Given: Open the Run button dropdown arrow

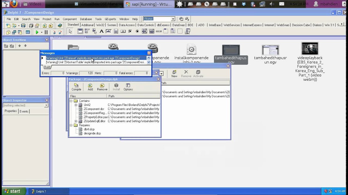Looking at the screenshot, I should click(x=42, y=32).
